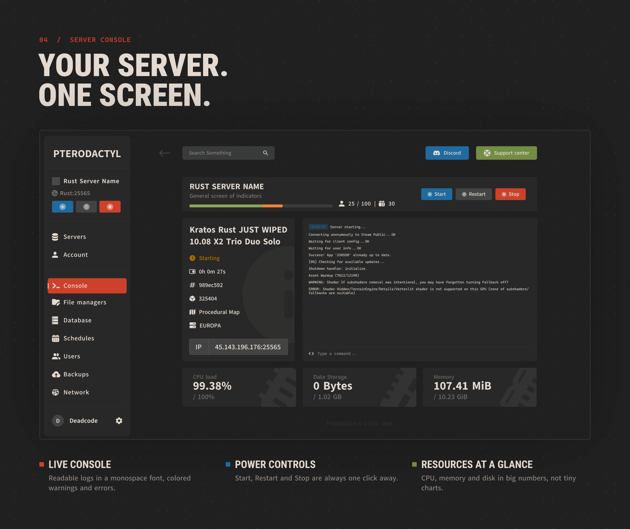630x529 pixels.
Task: Click the red stop icon in sidebar
Action: [x=110, y=207]
